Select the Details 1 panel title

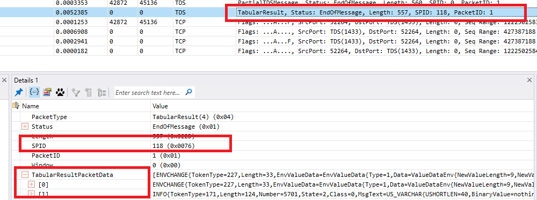click(26, 80)
